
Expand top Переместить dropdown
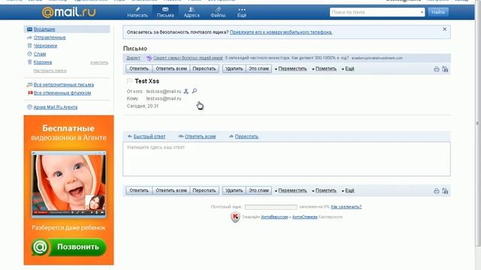(x=291, y=69)
